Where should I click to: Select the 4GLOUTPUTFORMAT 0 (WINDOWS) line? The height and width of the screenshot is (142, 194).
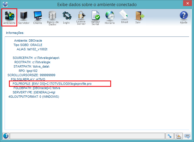pyautogui.click(x=34, y=97)
